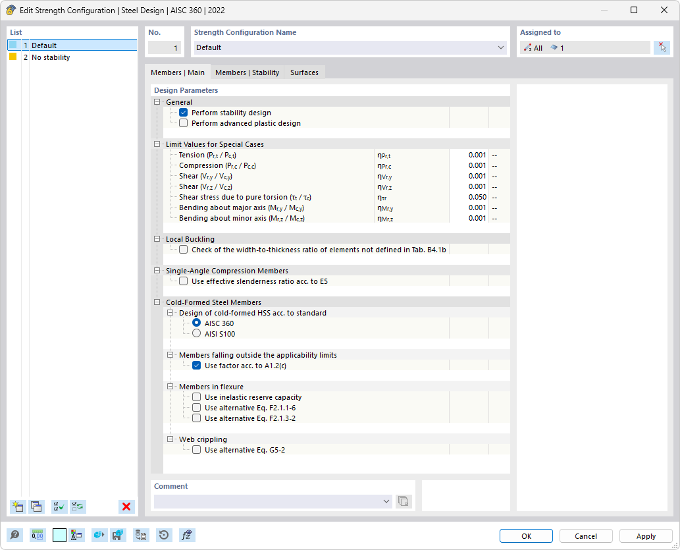Open the Comment dropdown list
This screenshot has width=680, height=550.
pyautogui.click(x=386, y=501)
